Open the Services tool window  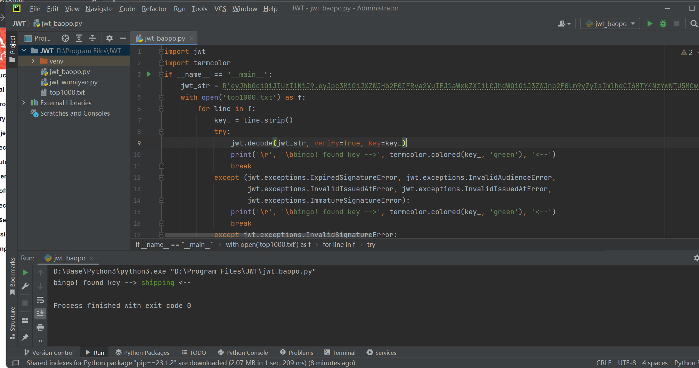tap(381, 352)
